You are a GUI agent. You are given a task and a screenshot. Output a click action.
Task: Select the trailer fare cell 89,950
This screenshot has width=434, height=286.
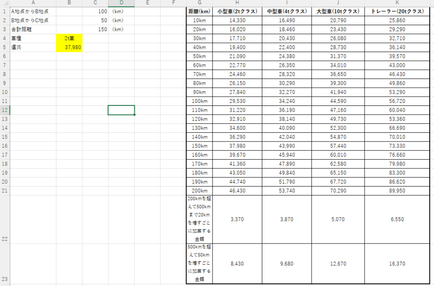click(398, 190)
